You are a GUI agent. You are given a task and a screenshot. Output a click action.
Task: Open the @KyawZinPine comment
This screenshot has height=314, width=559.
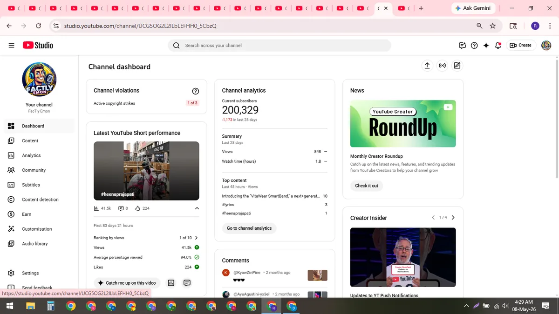pyautogui.click(x=274, y=276)
